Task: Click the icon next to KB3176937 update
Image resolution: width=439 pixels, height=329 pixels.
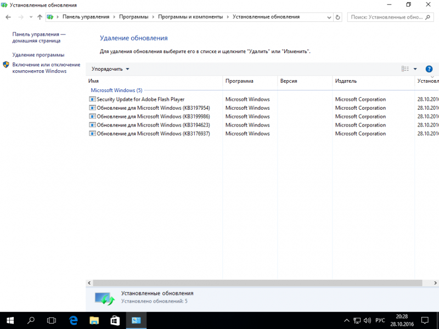Action: point(92,133)
